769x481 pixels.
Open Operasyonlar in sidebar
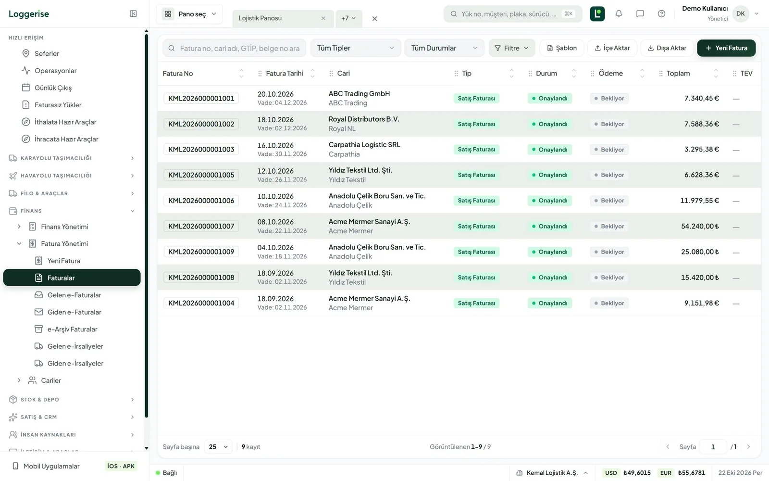tap(55, 71)
